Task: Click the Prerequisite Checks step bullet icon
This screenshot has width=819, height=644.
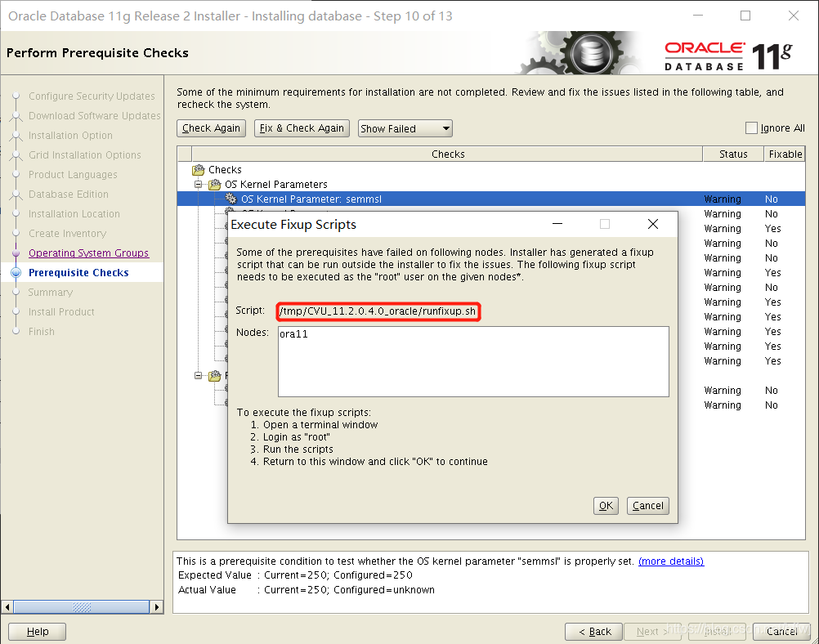Action: click(x=16, y=273)
